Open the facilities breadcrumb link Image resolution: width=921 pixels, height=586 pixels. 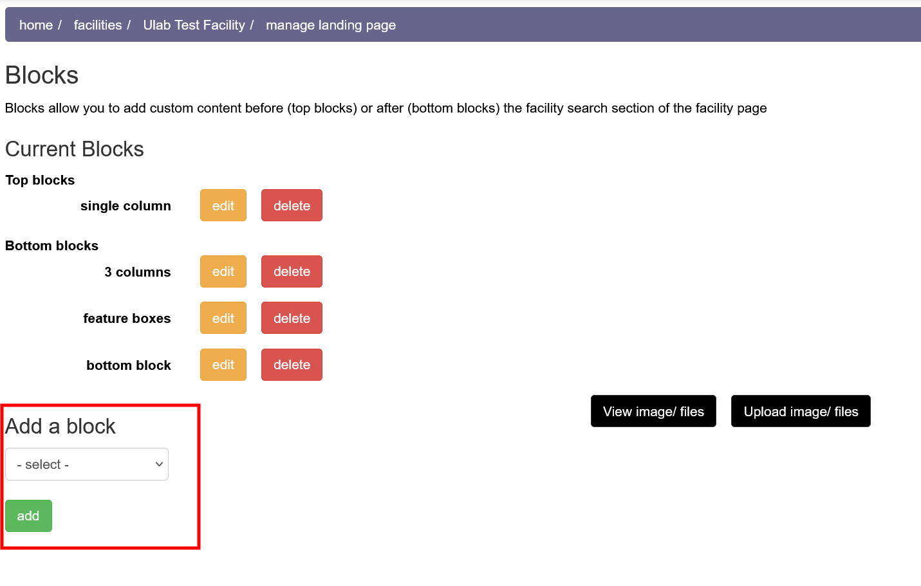[x=97, y=25]
